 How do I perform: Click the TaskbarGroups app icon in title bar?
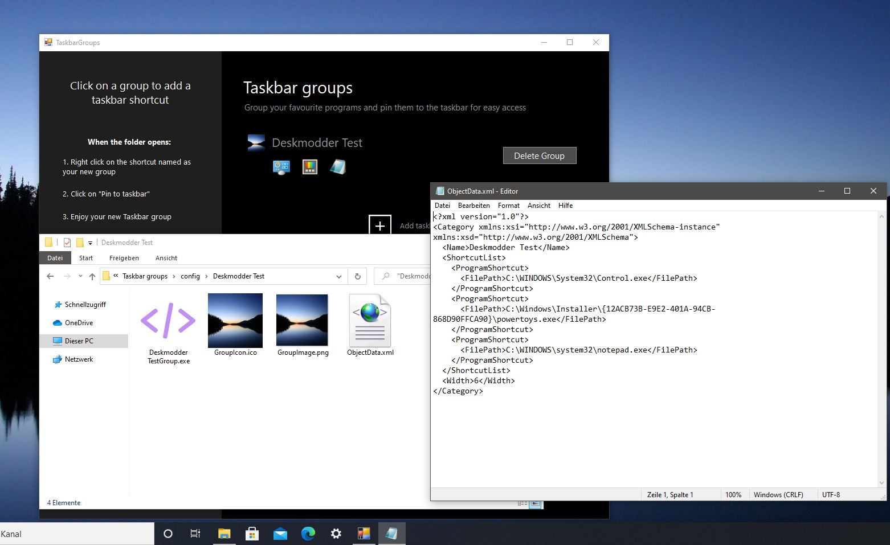(x=48, y=42)
